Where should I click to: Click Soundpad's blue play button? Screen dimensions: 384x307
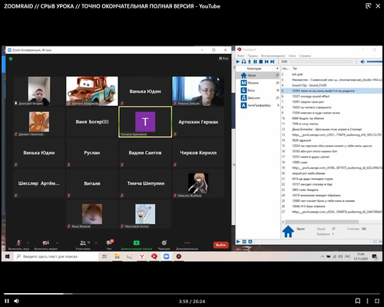[x=238, y=61]
